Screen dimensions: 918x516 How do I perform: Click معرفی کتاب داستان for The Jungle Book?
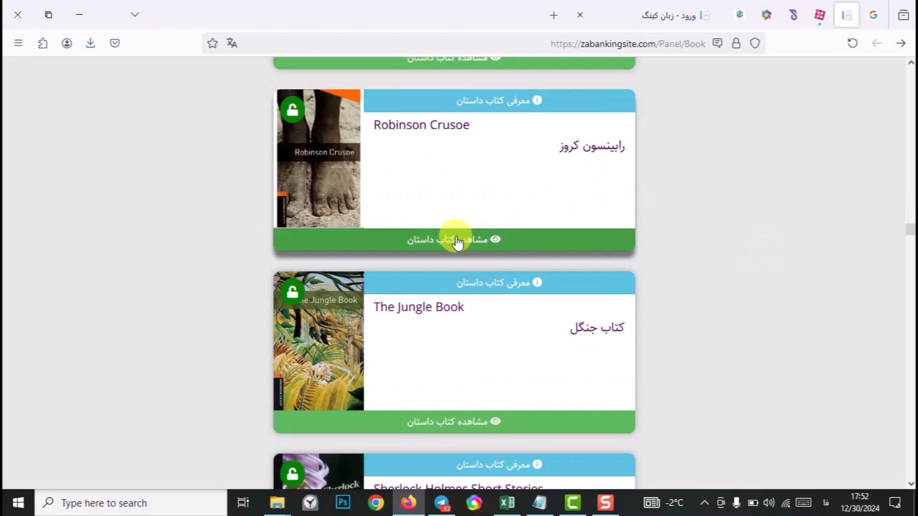[499, 282]
